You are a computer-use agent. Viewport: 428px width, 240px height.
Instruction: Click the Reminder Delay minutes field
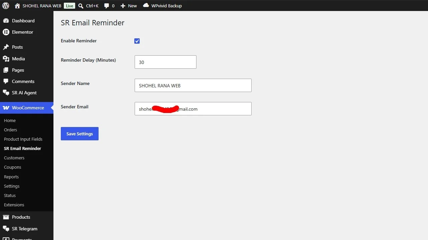coord(165,62)
